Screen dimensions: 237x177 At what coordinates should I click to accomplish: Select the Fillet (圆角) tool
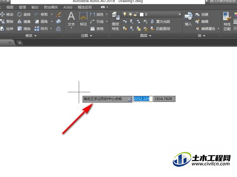pyautogui.click(x=41, y=21)
